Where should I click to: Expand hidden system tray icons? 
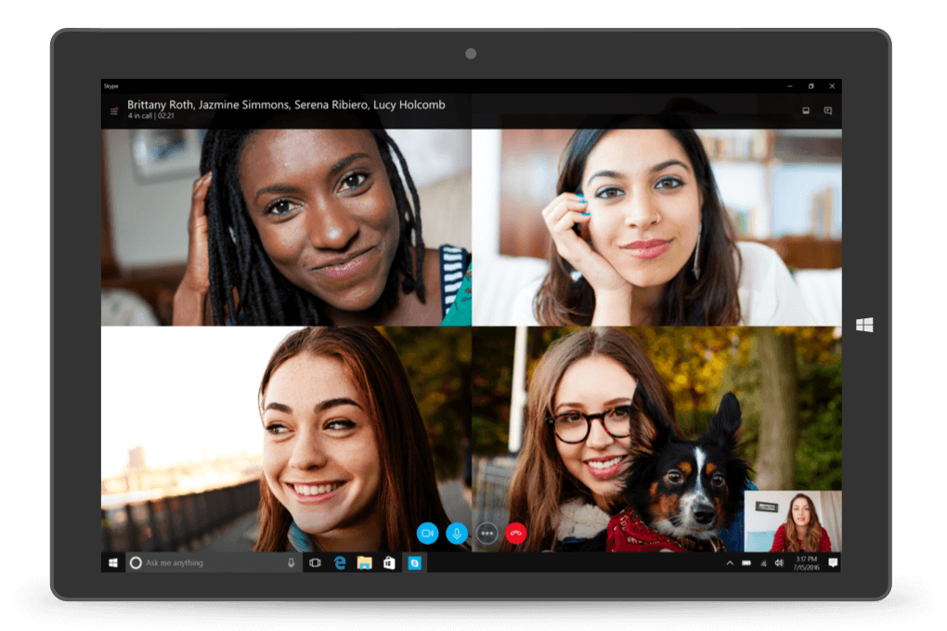pos(731,562)
